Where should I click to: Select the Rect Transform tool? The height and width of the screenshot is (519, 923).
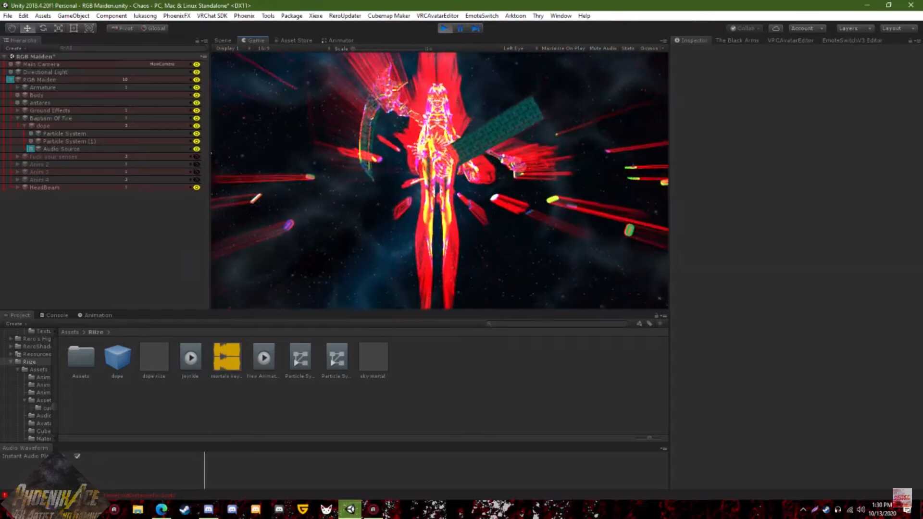74,28
